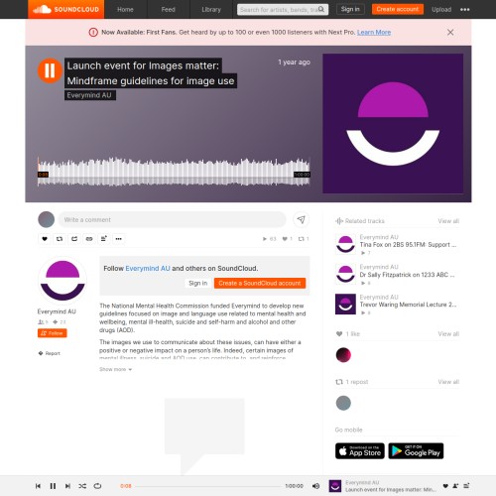The image size is (496, 496).
Task: Seek within the bottom player progress bar
Action: pyautogui.click(x=208, y=486)
